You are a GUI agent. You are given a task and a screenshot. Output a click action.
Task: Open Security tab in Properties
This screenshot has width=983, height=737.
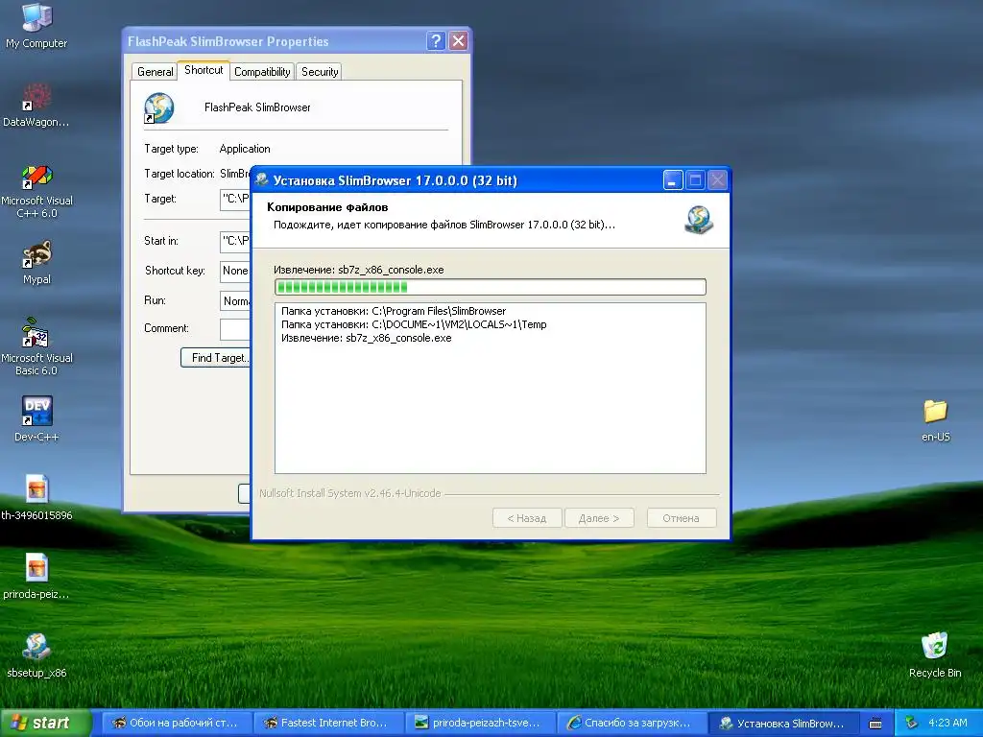coord(320,71)
